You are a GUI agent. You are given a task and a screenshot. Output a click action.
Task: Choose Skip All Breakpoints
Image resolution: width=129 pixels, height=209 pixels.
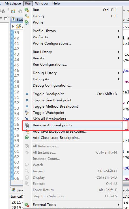click(x=73, y=118)
